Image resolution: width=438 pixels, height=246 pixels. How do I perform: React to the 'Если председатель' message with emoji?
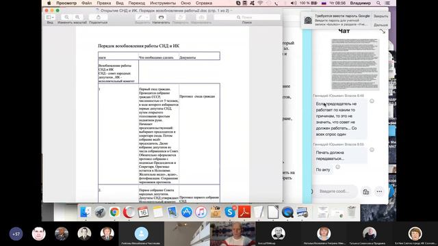coord(372,101)
